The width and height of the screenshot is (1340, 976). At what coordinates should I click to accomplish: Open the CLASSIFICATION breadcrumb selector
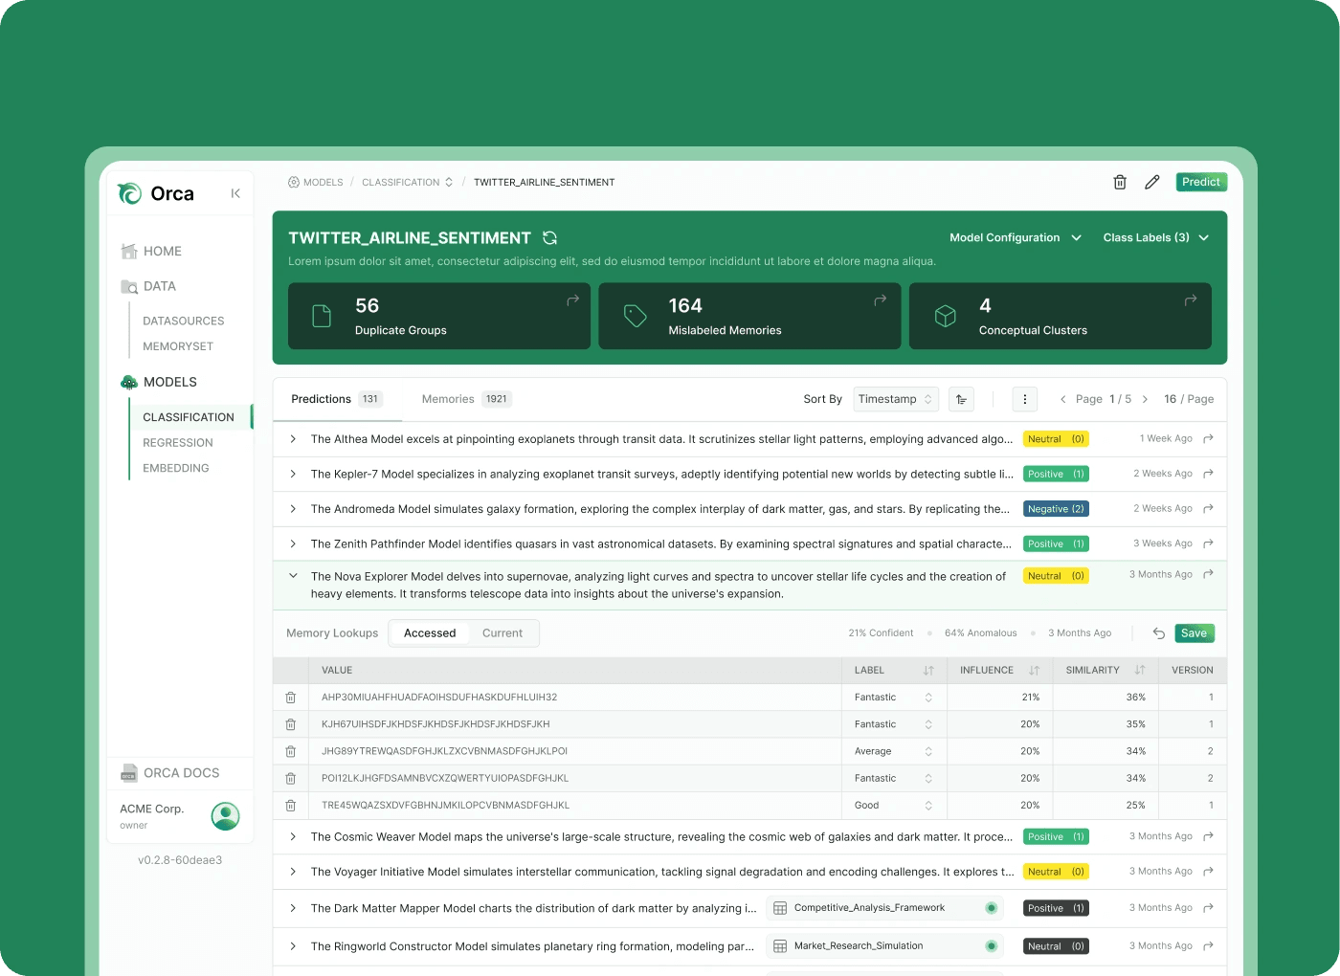(x=408, y=182)
